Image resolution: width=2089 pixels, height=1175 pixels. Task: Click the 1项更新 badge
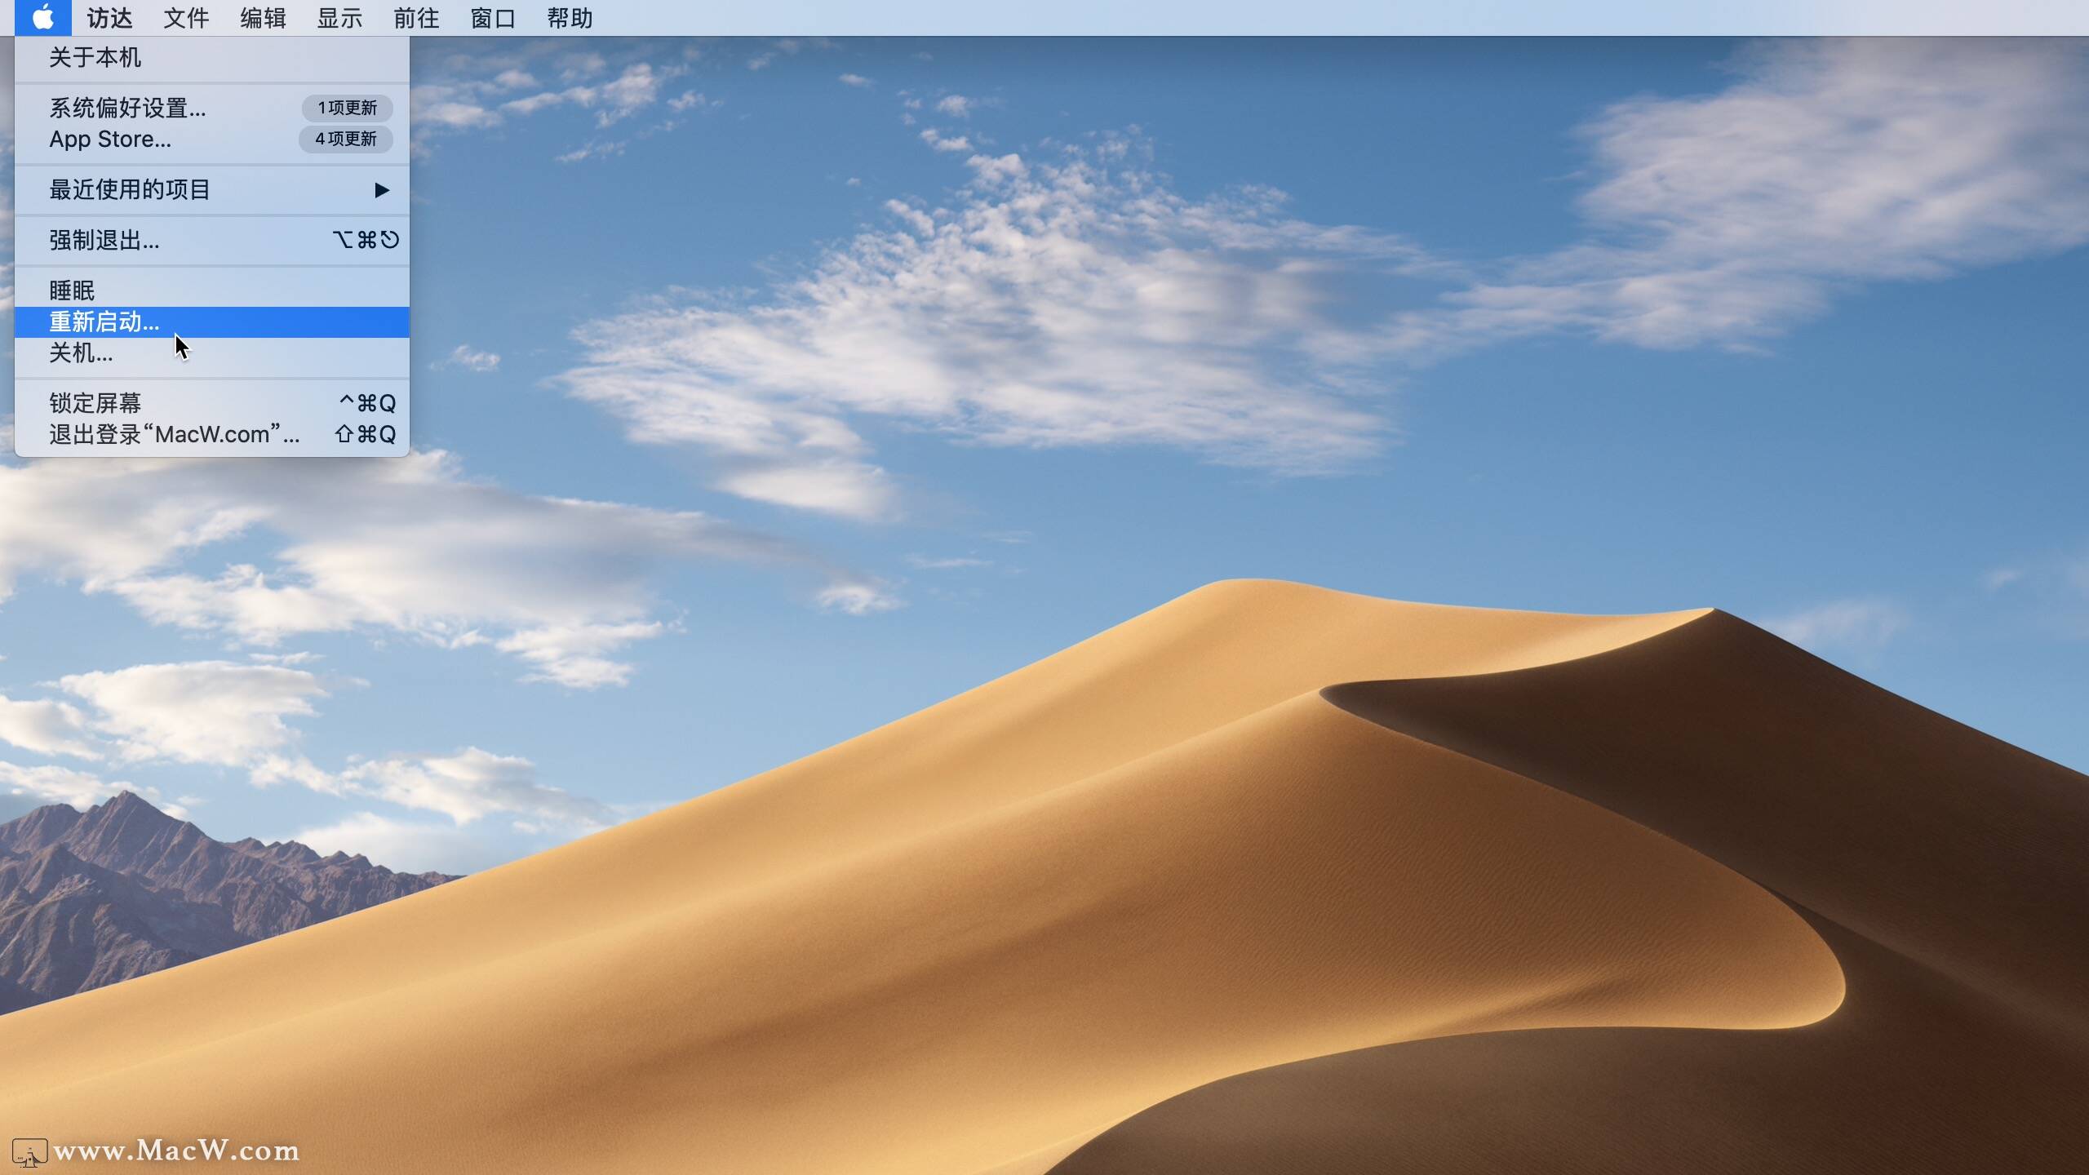(x=347, y=108)
